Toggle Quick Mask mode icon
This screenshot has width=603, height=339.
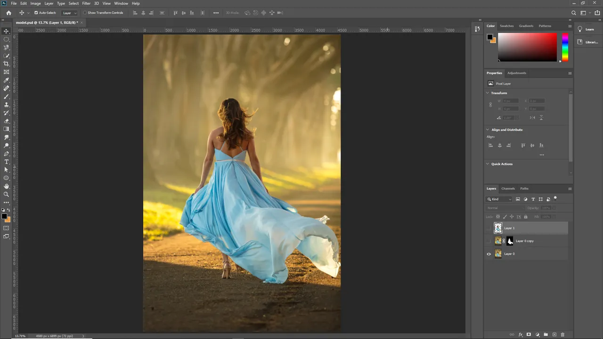tap(6, 228)
